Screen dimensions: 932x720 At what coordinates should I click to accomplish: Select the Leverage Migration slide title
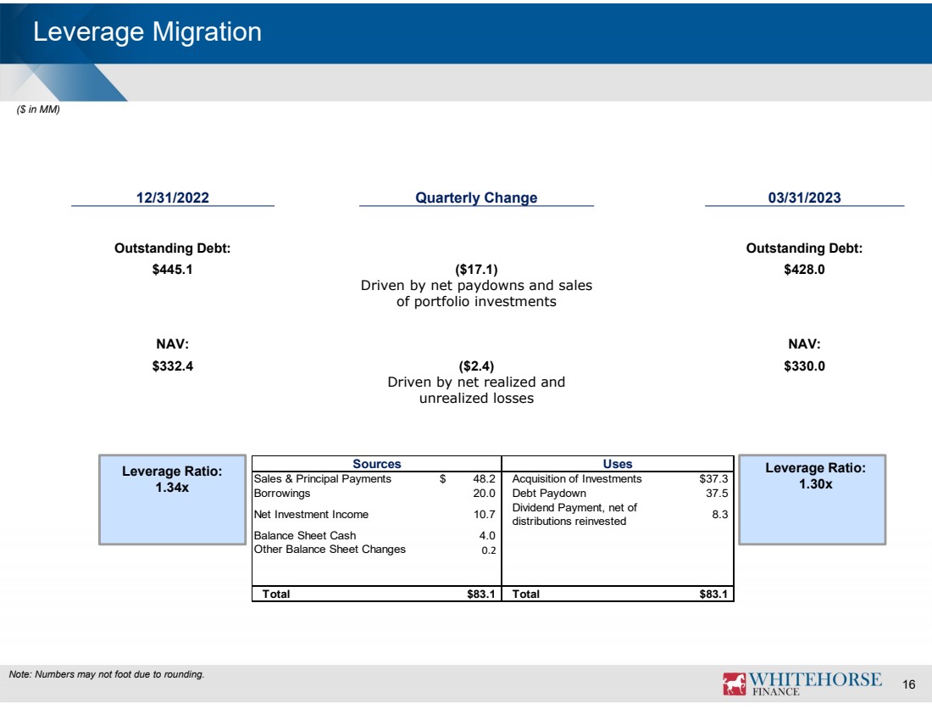point(147,32)
